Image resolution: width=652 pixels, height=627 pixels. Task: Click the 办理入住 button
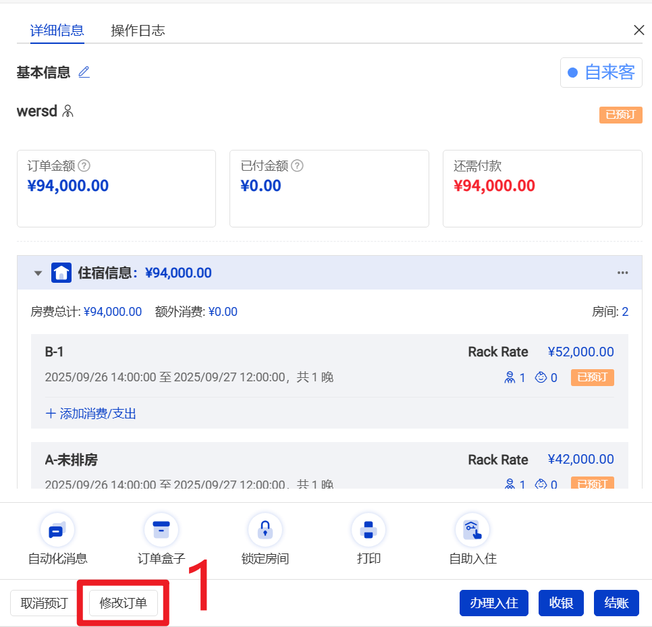pyautogui.click(x=495, y=603)
